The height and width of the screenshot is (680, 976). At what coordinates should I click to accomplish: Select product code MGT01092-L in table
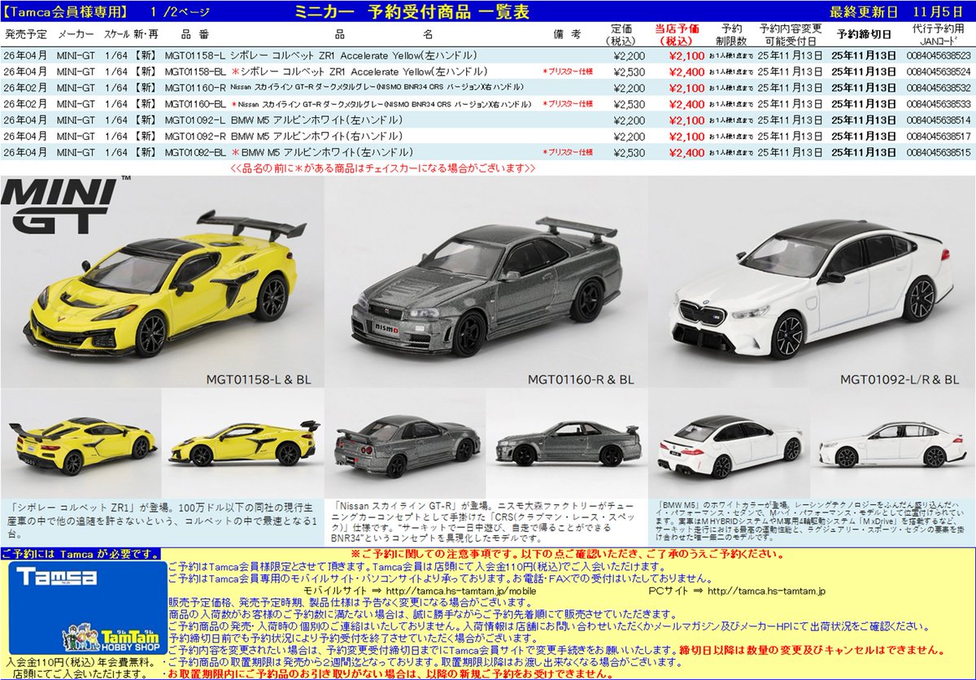[194, 120]
